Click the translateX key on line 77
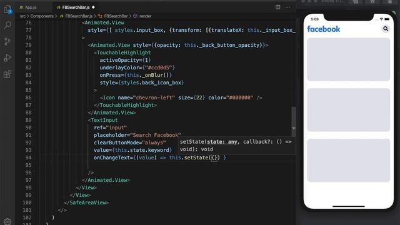 (226, 30)
